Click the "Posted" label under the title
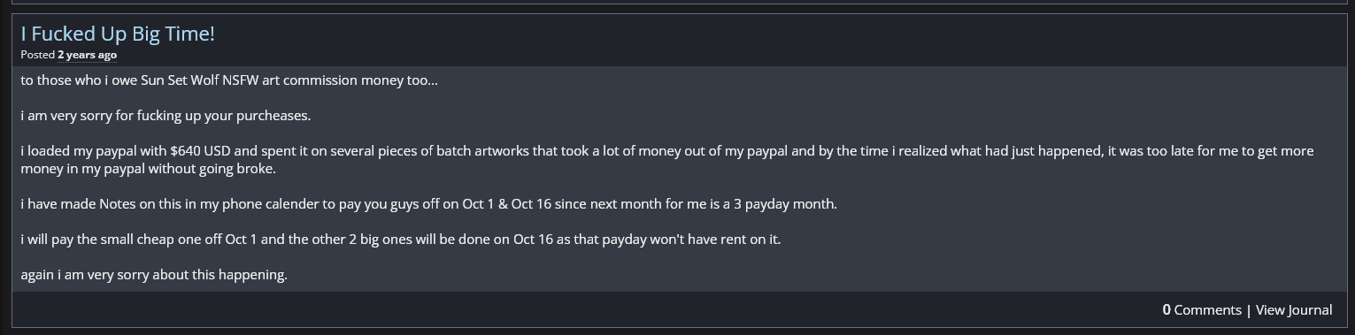Screen dimensions: 1355x335 (38, 55)
